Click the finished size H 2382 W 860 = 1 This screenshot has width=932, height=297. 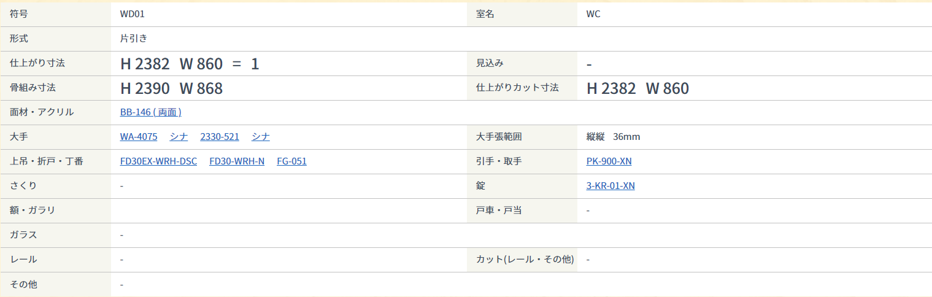[190, 64]
